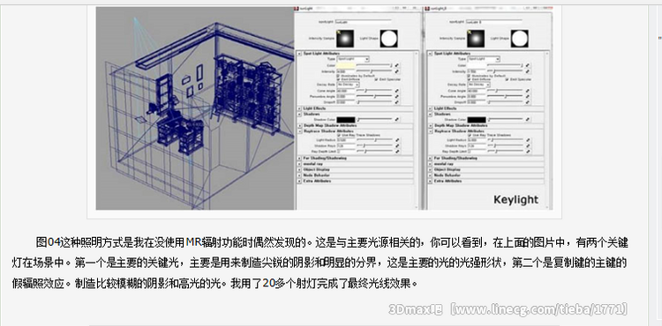Click the Light Shape preview in left panel

388,39
